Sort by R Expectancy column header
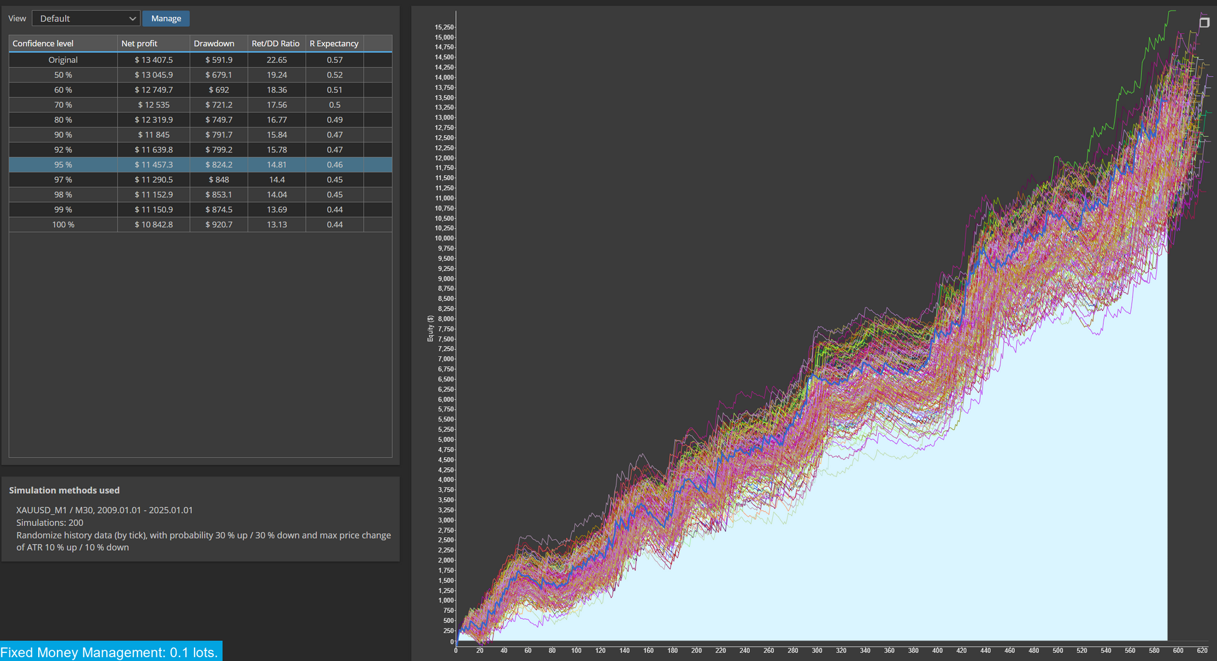This screenshot has width=1217, height=661. point(335,43)
